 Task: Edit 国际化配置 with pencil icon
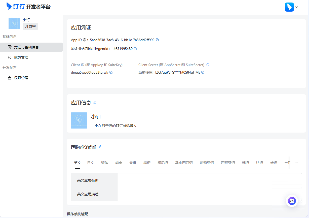click(x=100, y=147)
